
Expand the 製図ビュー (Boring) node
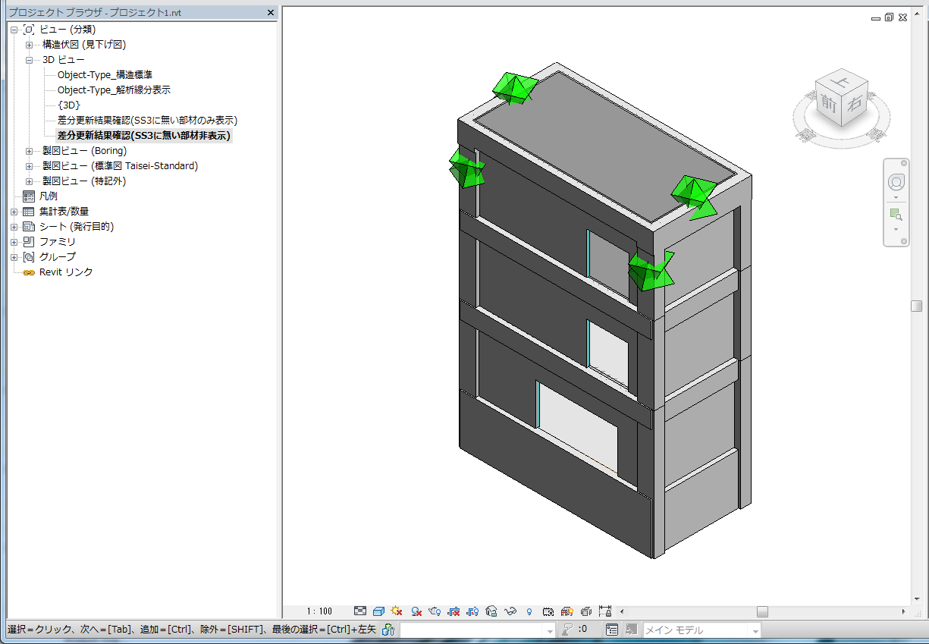coord(29,151)
